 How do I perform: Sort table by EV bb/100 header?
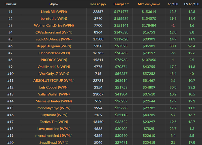tap(192, 4)
